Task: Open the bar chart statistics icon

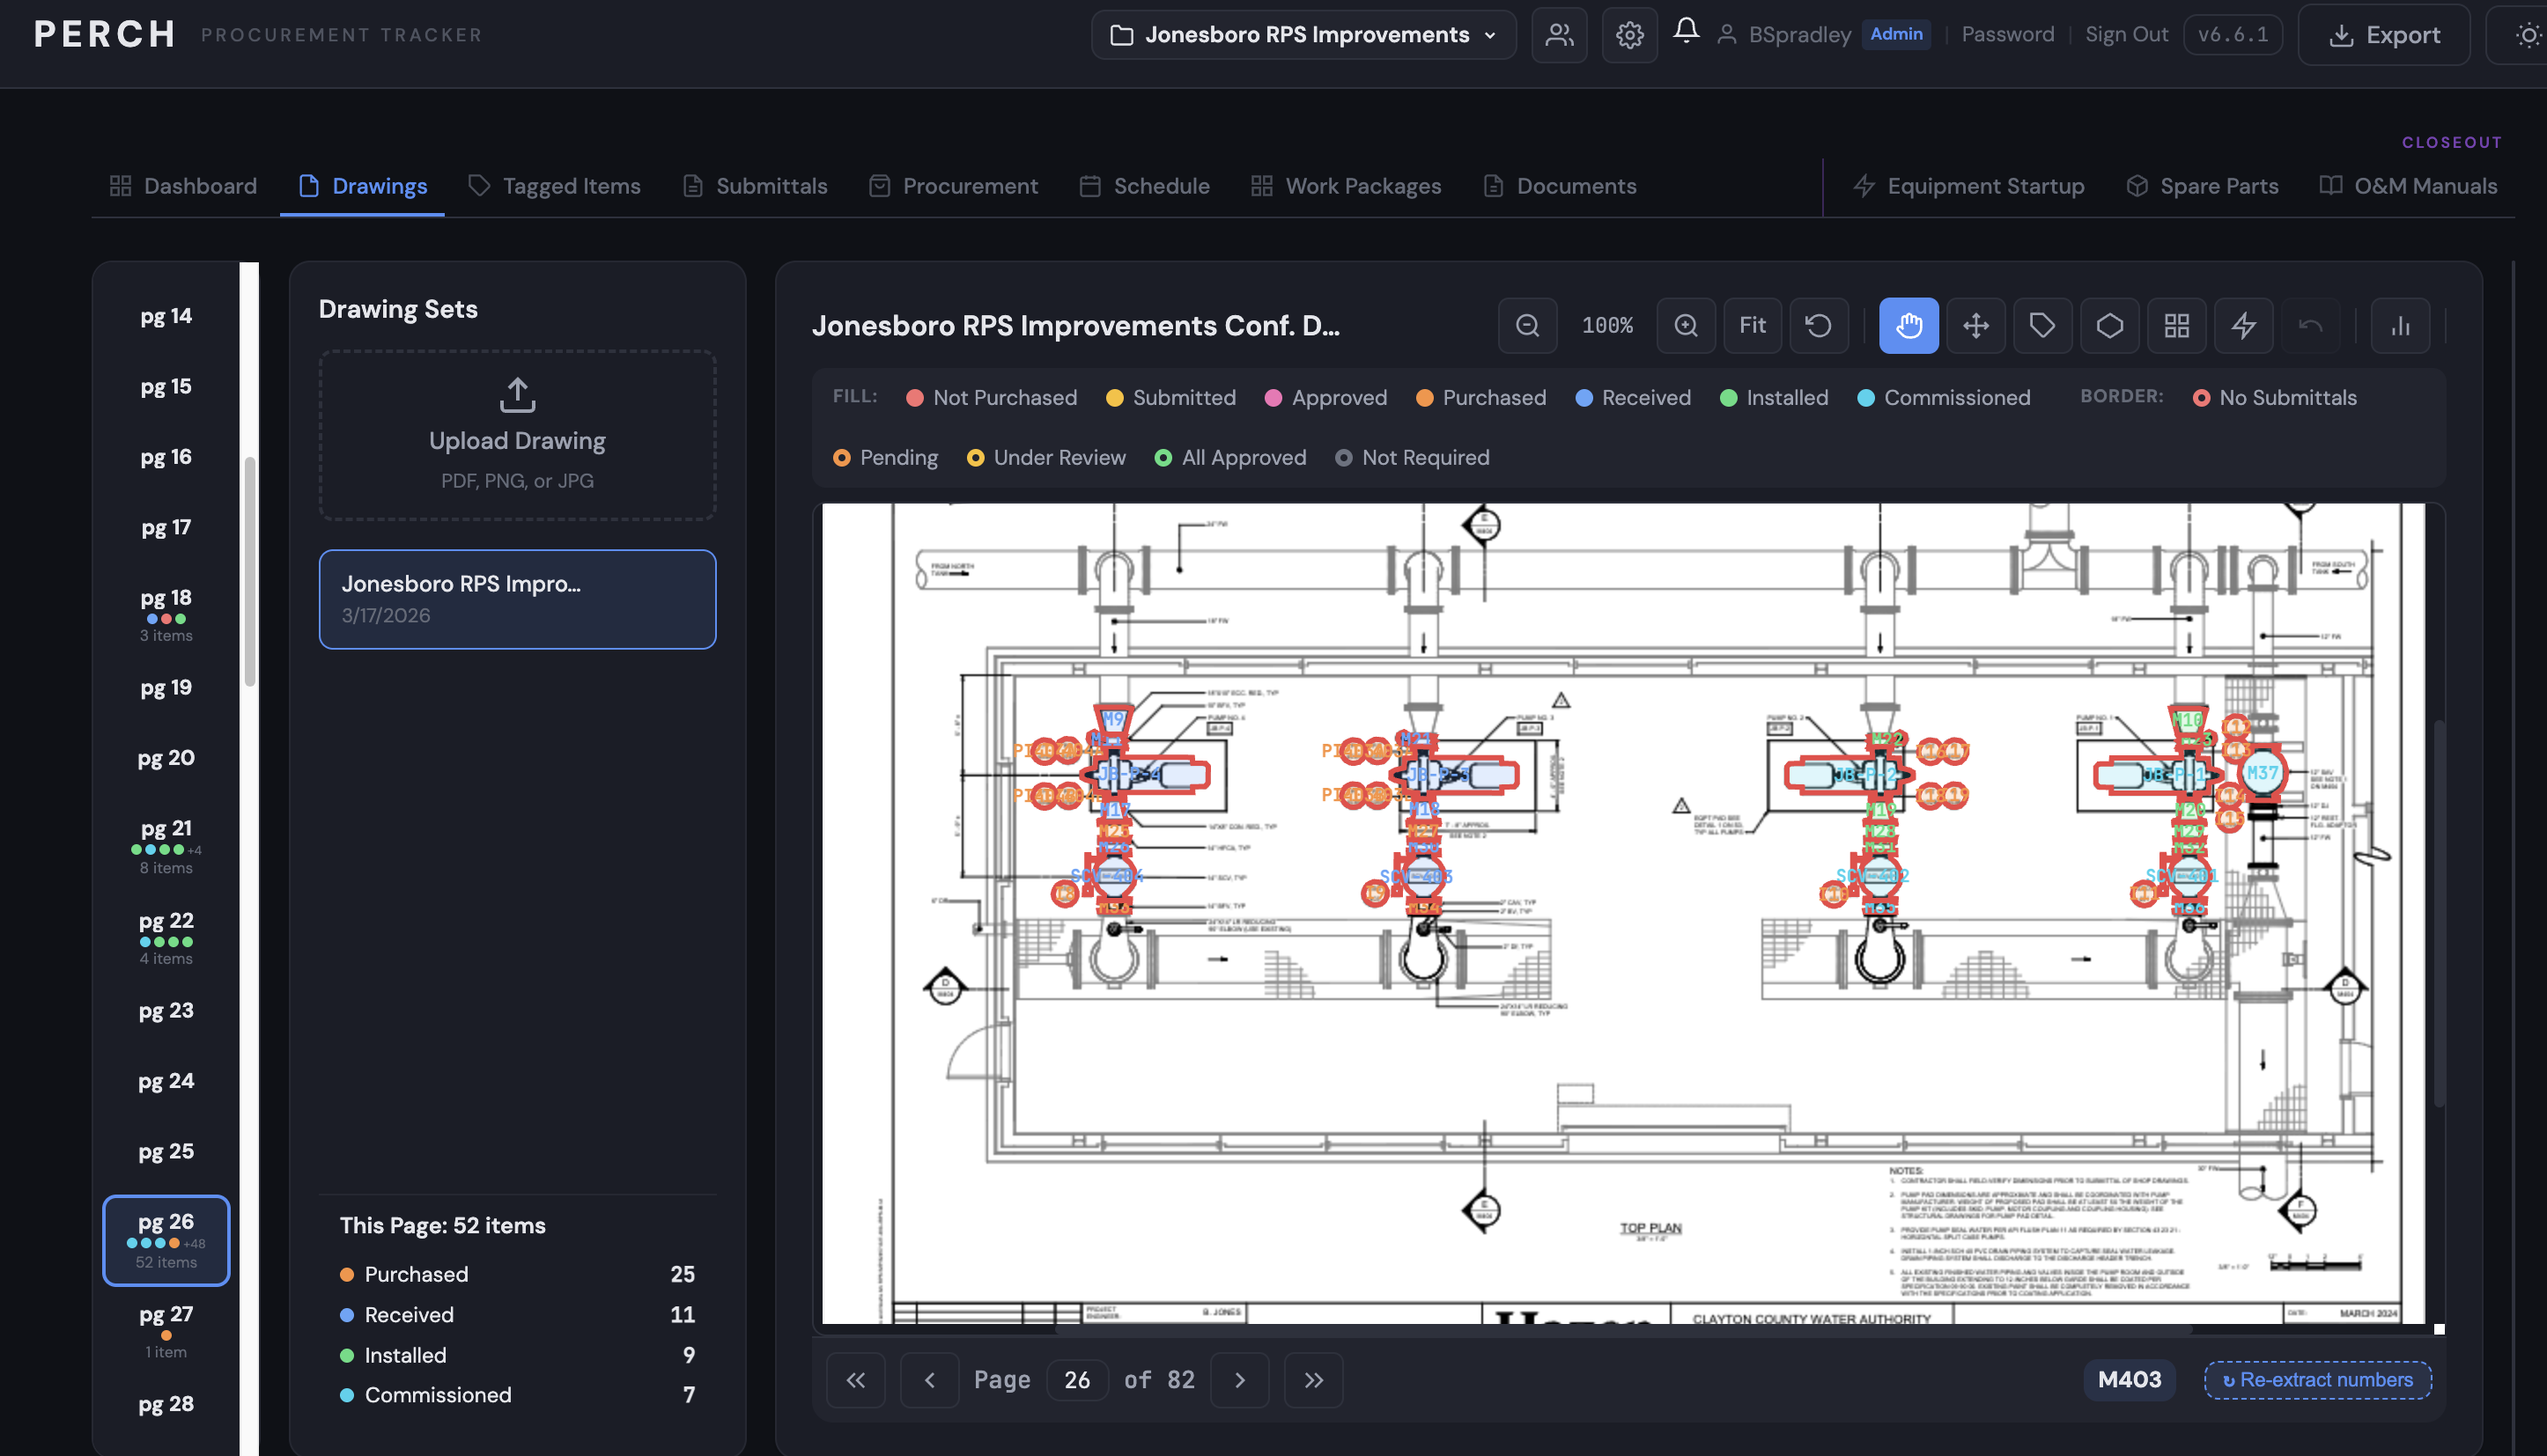Action: click(2400, 325)
